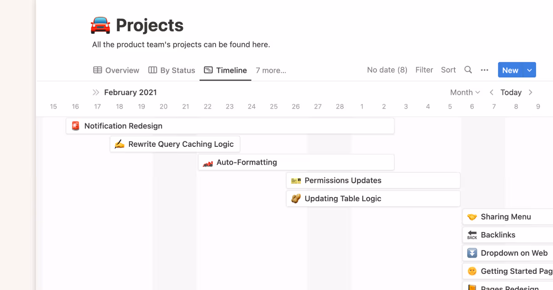Click the rotating light icon on Notification Redesign

pyautogui.click(x=75, y=125)
